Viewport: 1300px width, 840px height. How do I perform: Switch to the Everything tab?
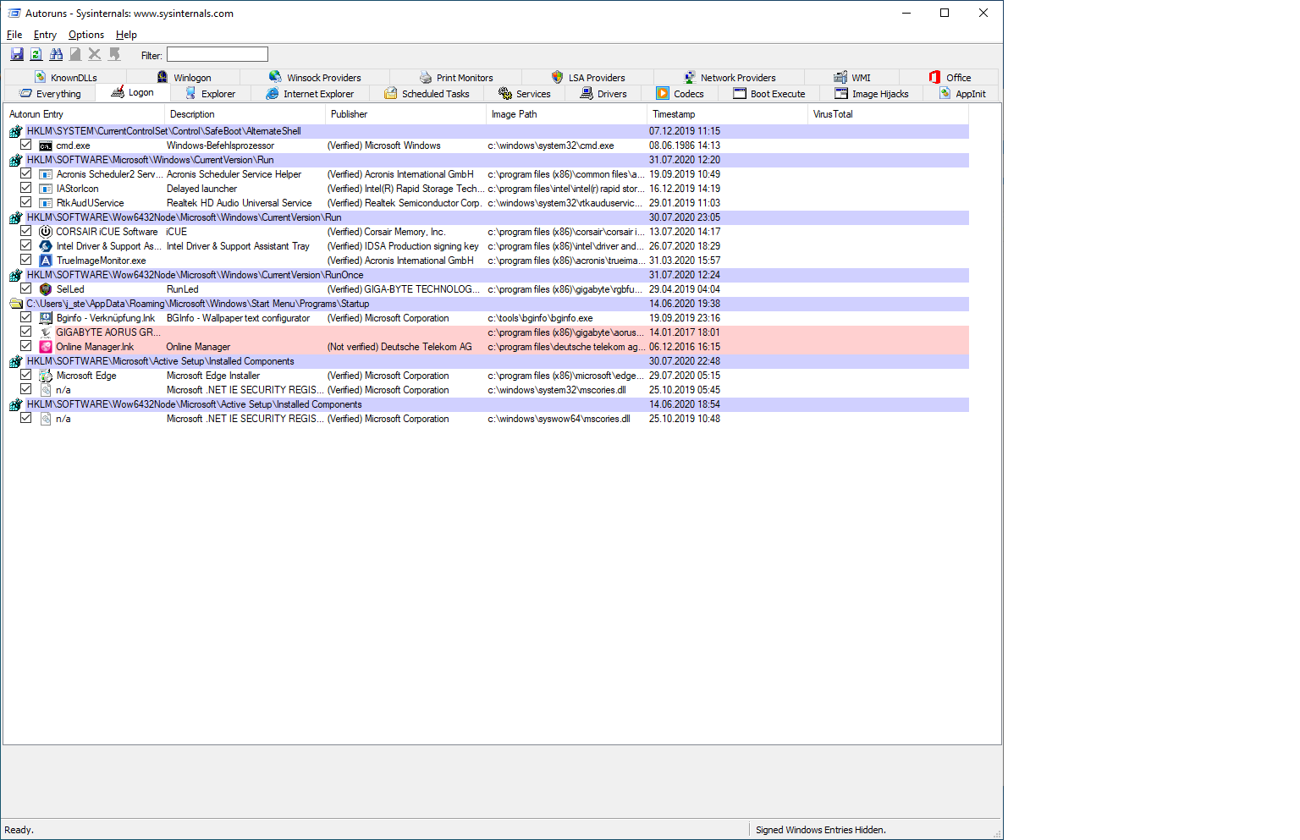pos(51,94)
